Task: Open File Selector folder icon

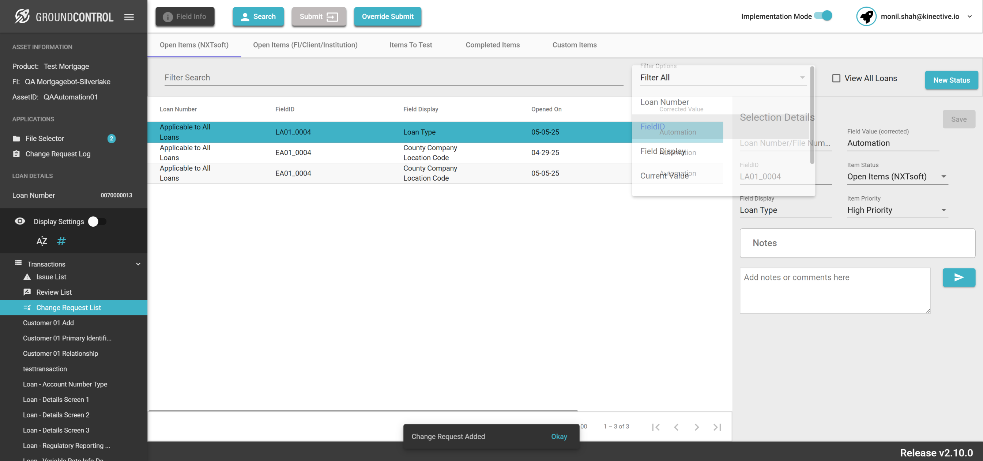Action: click(16, 139)
